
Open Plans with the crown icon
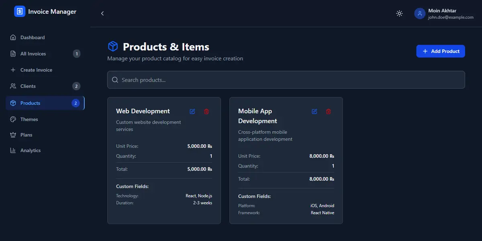(x=26, y=135)
